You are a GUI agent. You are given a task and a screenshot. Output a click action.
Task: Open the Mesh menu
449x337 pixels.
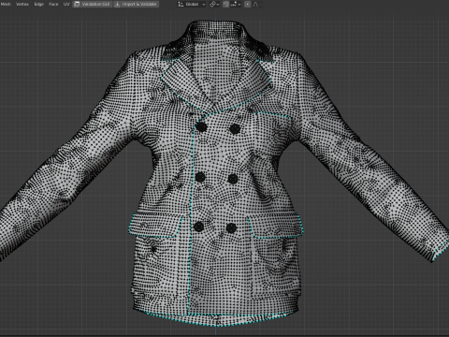6,4
